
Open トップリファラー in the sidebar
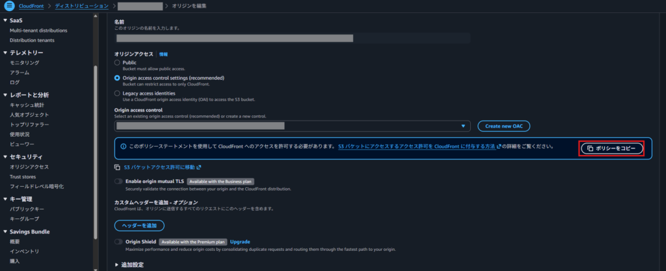point(29,124)
